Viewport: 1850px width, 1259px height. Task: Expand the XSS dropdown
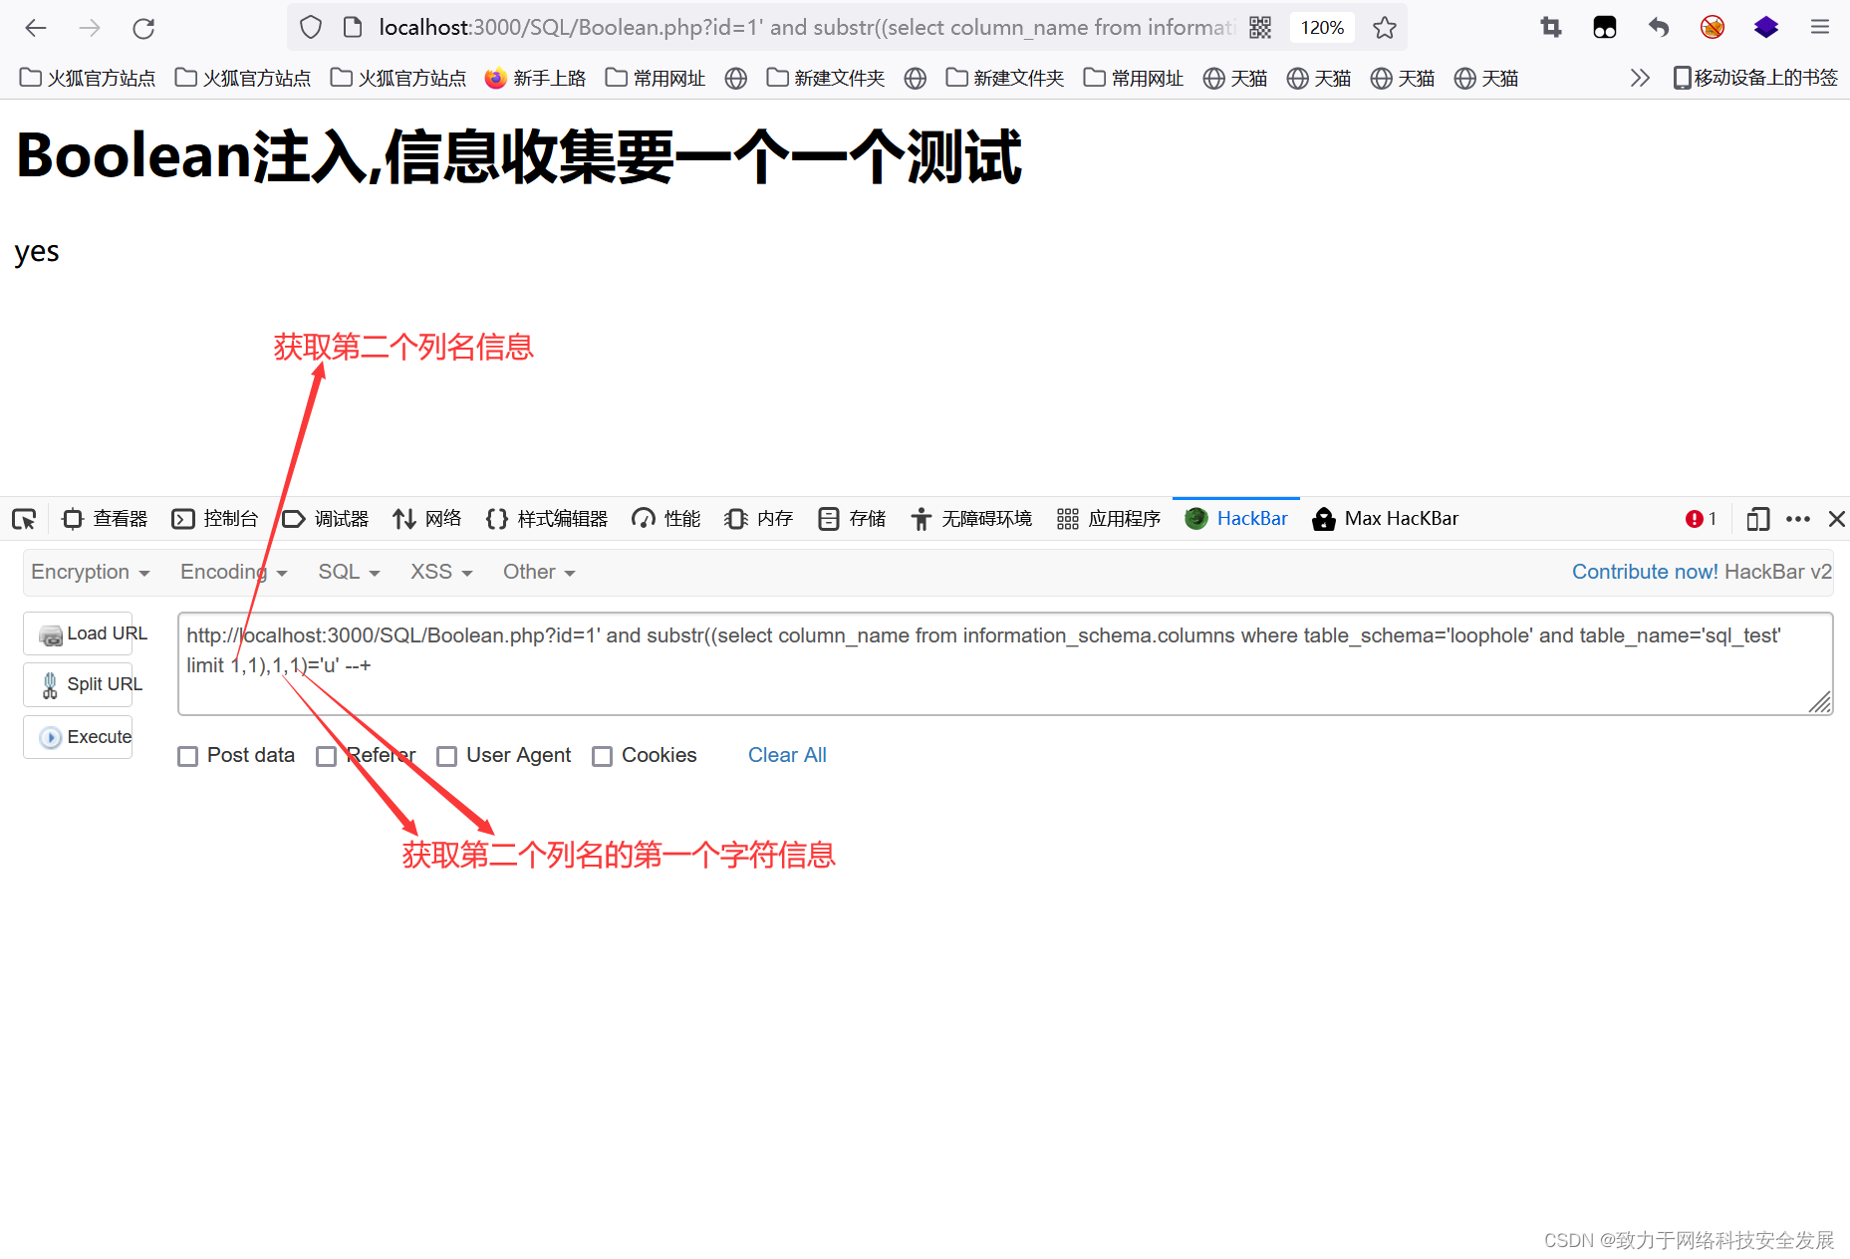[441, 572]
